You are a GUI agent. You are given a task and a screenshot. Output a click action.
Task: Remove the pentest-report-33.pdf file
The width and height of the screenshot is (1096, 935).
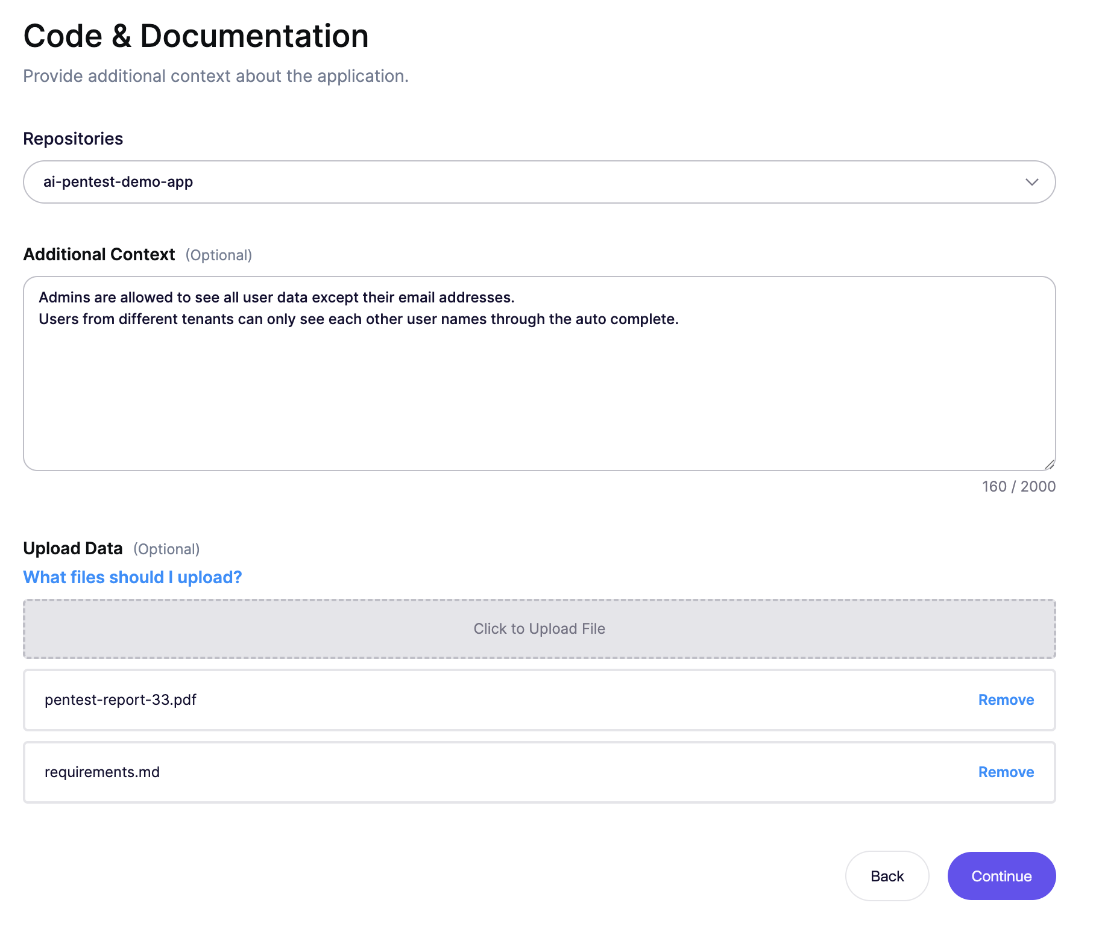pos(1006,700)
